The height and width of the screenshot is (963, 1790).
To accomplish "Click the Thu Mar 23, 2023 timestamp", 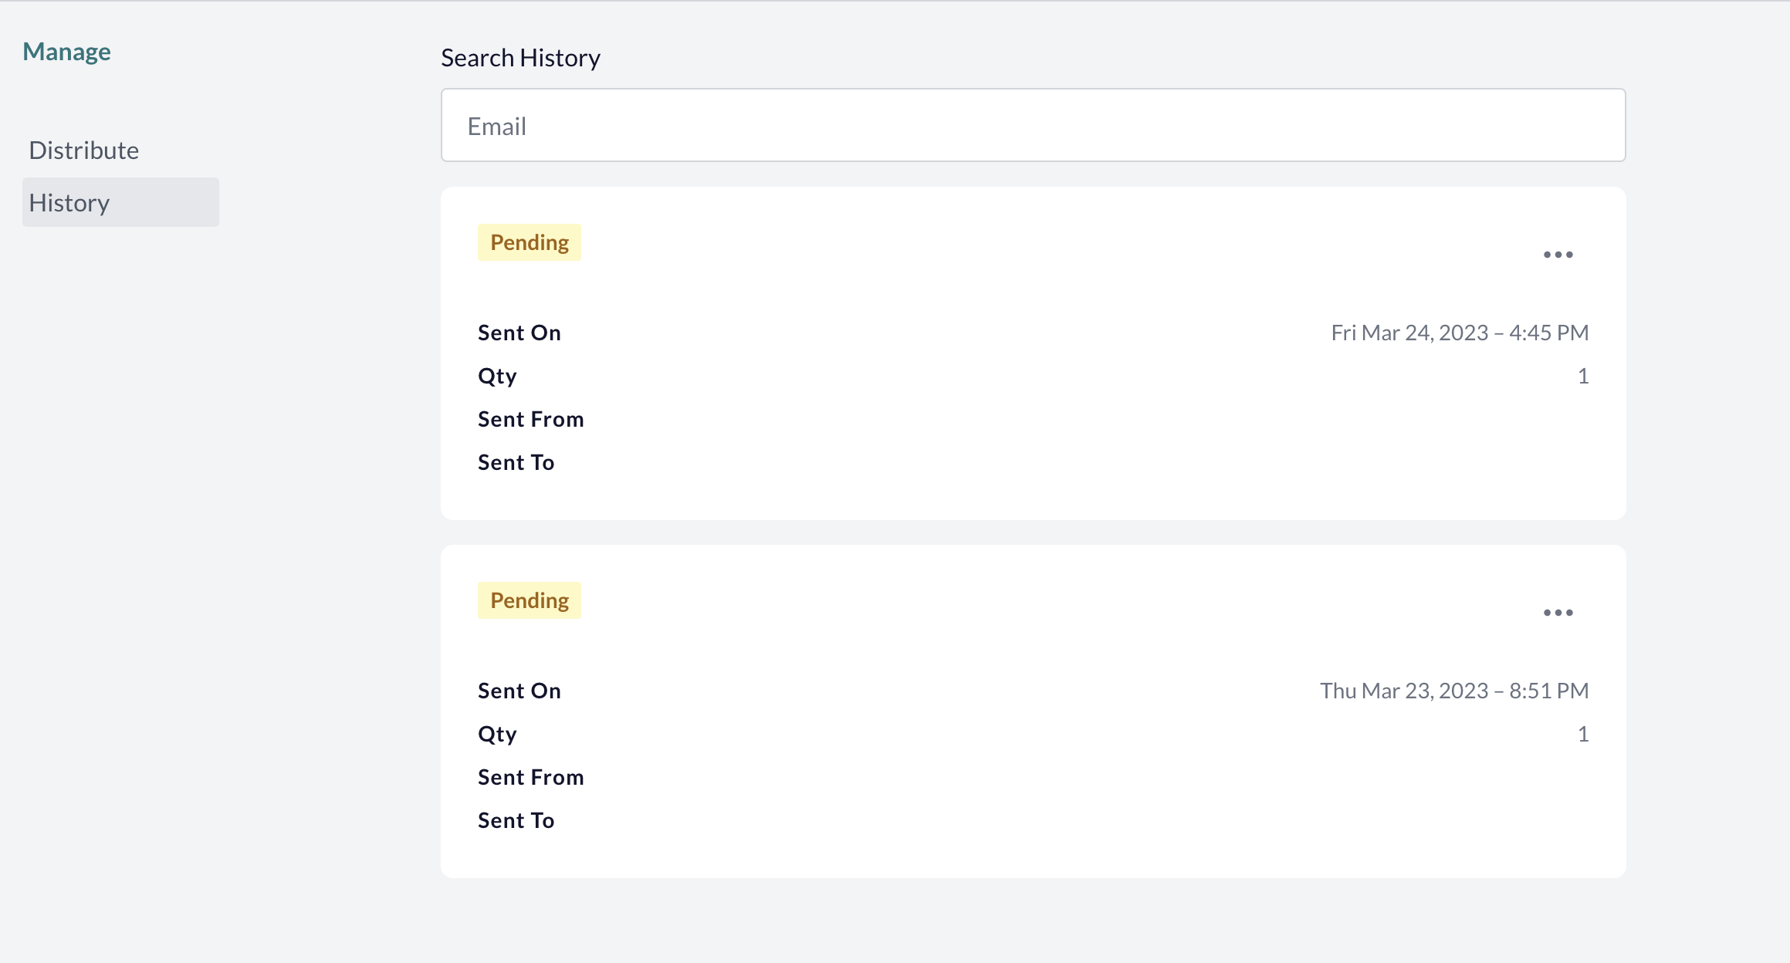I will point(1454,691).
